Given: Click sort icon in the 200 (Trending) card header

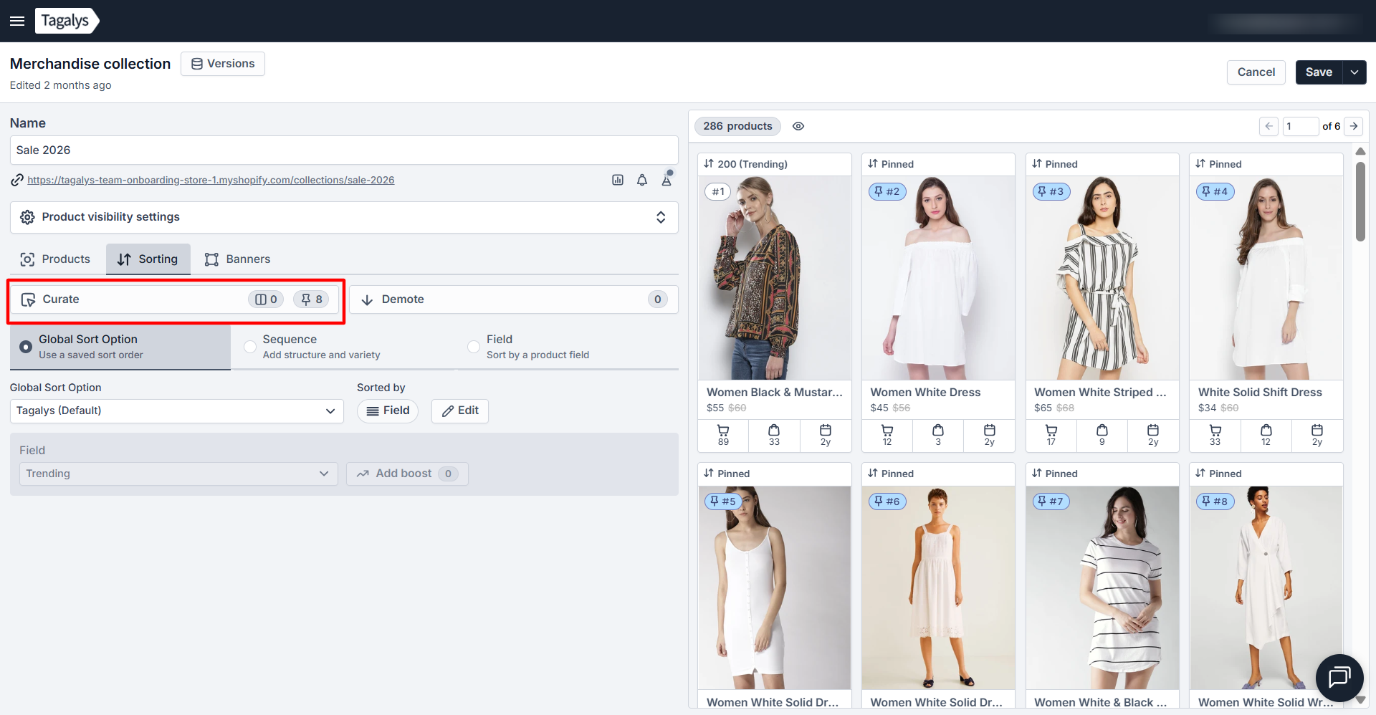Looking at the screenshot, I should pyautogui.click(x=709, y=164).
